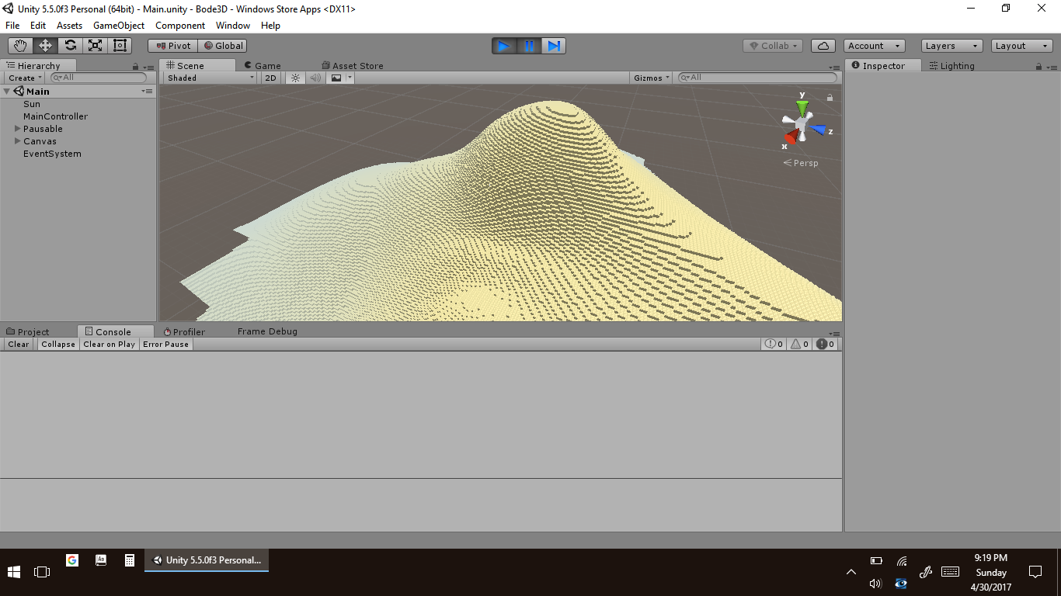The width and height of the screenshot is (1061, 596).
Task: Toggle 2D view mode in Scene
Action: pyautogui.click(x=270, y=78)
